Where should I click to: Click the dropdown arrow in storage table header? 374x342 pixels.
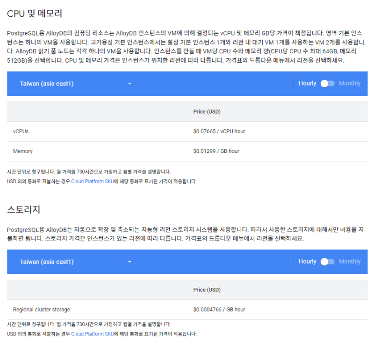pyautogui.click(x=129, y=262)
